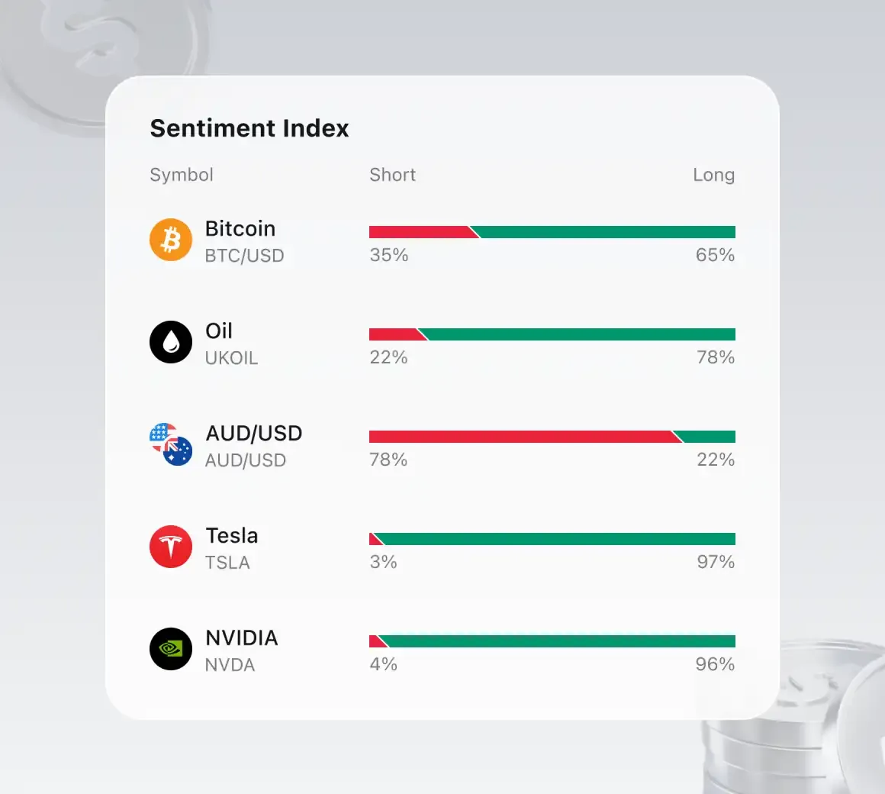
Task: Click the Tesla sentiment bar
Action: click(x=552, y=539)
